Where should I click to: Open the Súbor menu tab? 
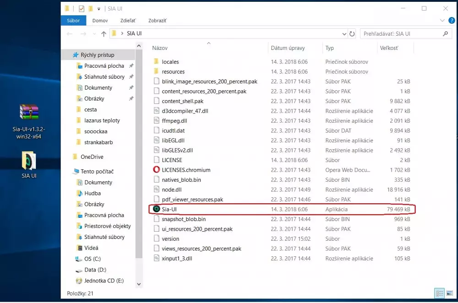73,21
